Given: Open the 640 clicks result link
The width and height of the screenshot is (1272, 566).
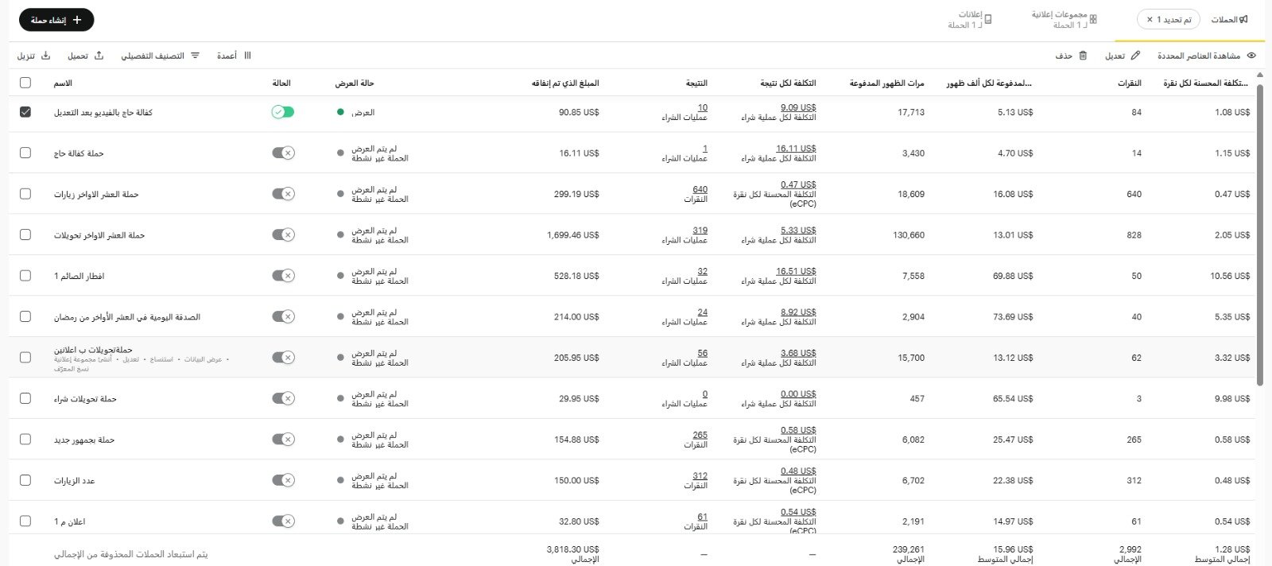Looking at the screenshot, I should pyautogui.click(x=700, y=189).
